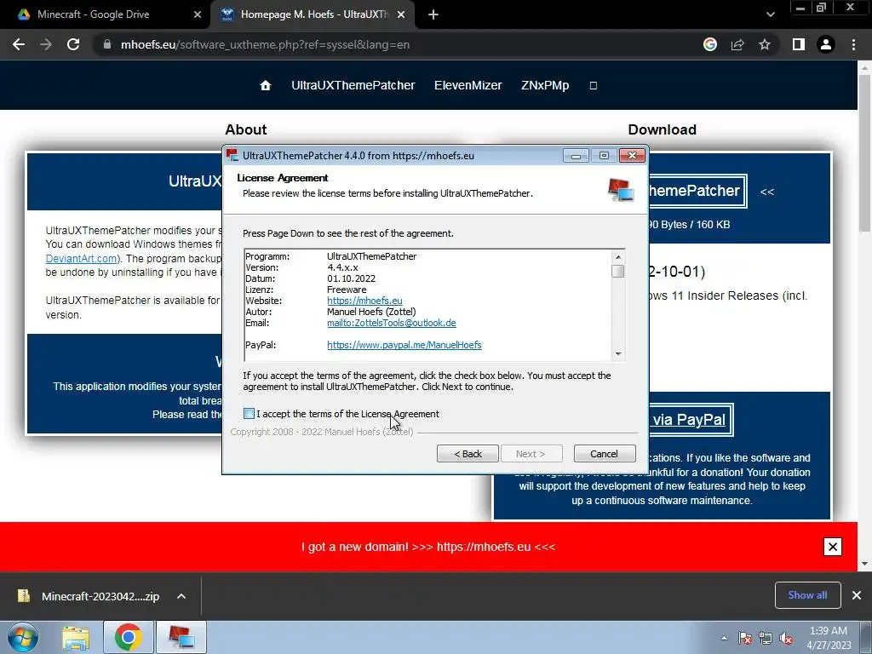Viewport: 872px width, 654px height.
Task: Click the disabled Next button
Action: (531, 454)
